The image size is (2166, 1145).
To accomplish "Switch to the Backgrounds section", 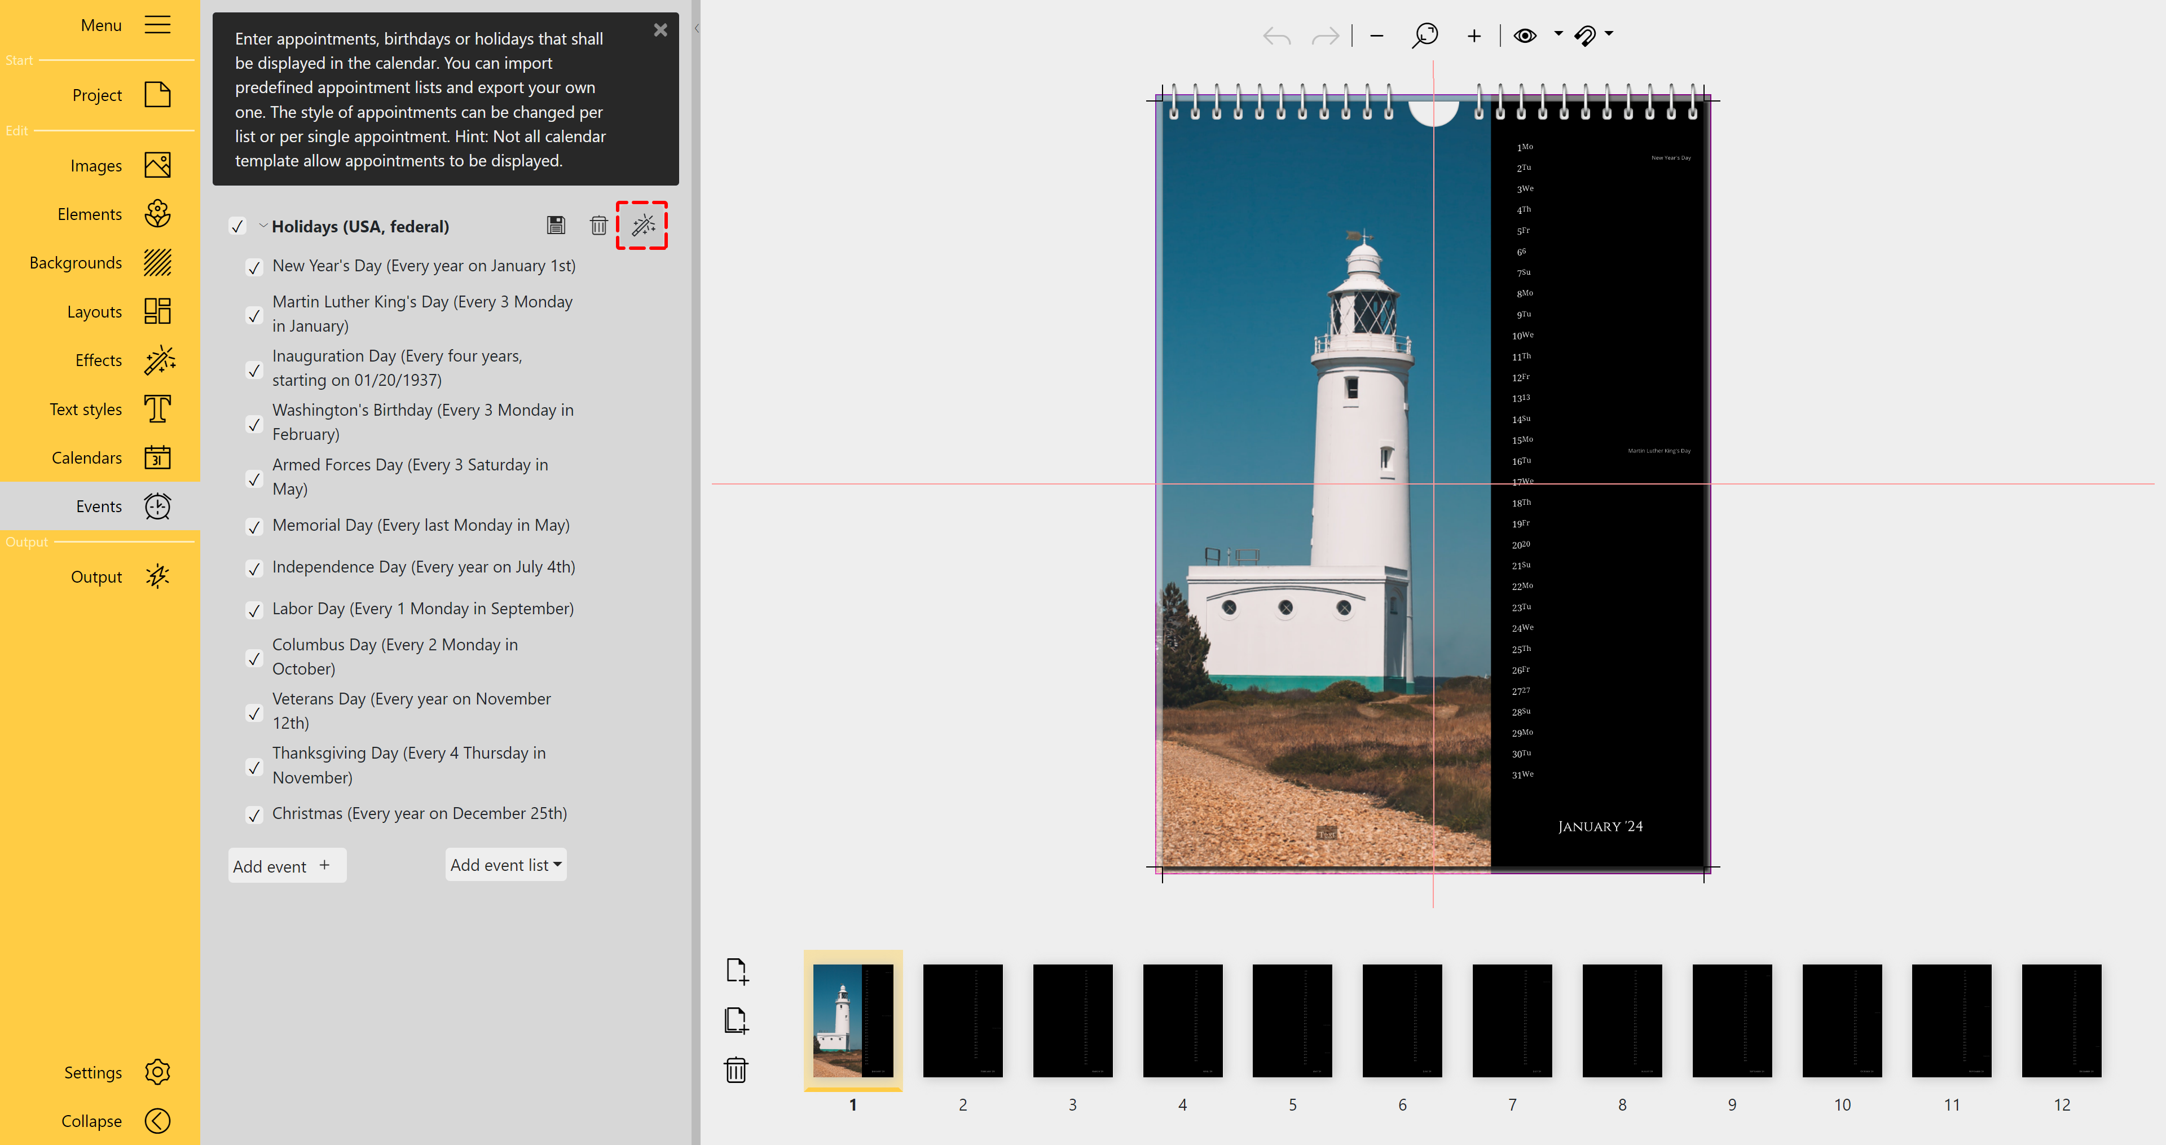I will click(100, 263).
